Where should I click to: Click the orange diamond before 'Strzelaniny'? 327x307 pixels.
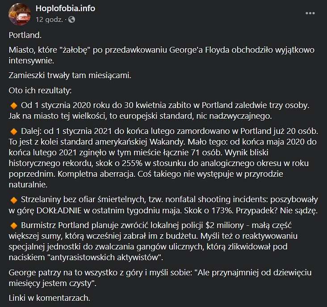coord(14,200)
